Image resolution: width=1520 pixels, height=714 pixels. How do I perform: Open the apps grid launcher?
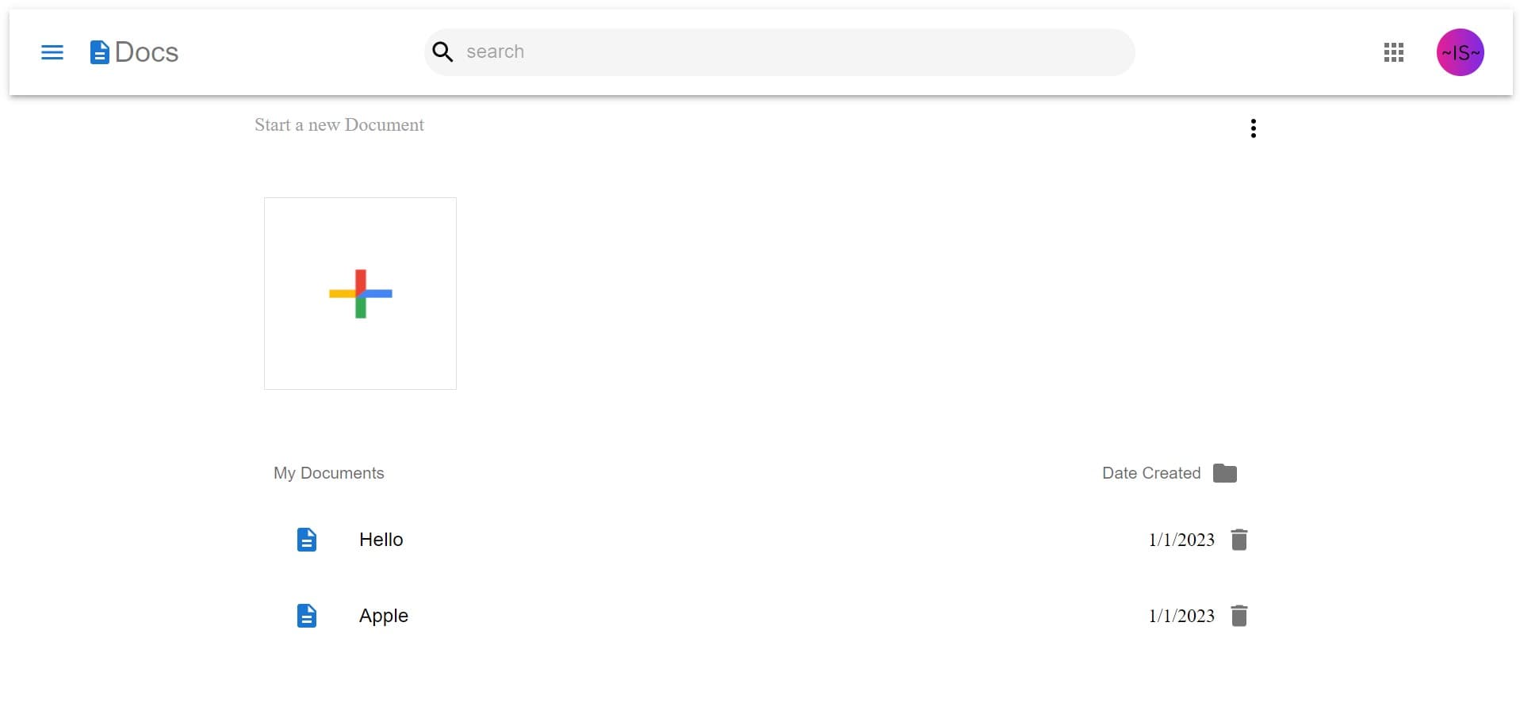pyautogui.click(x=1393, y=52)
